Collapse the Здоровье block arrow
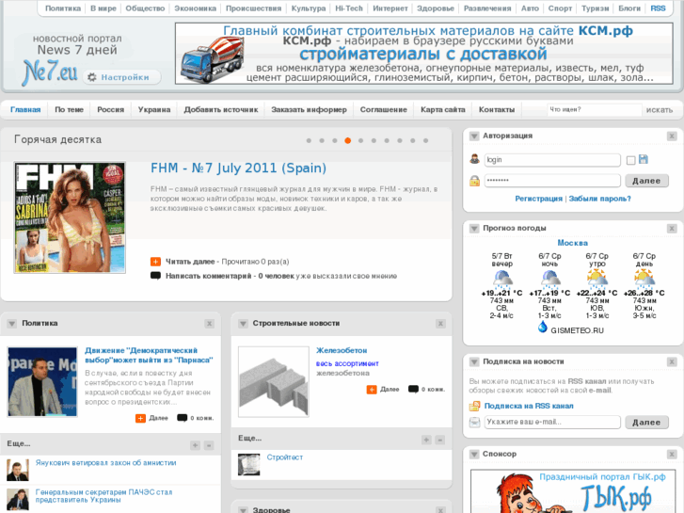This screenshot has width=684, height=513. [243, 510]
